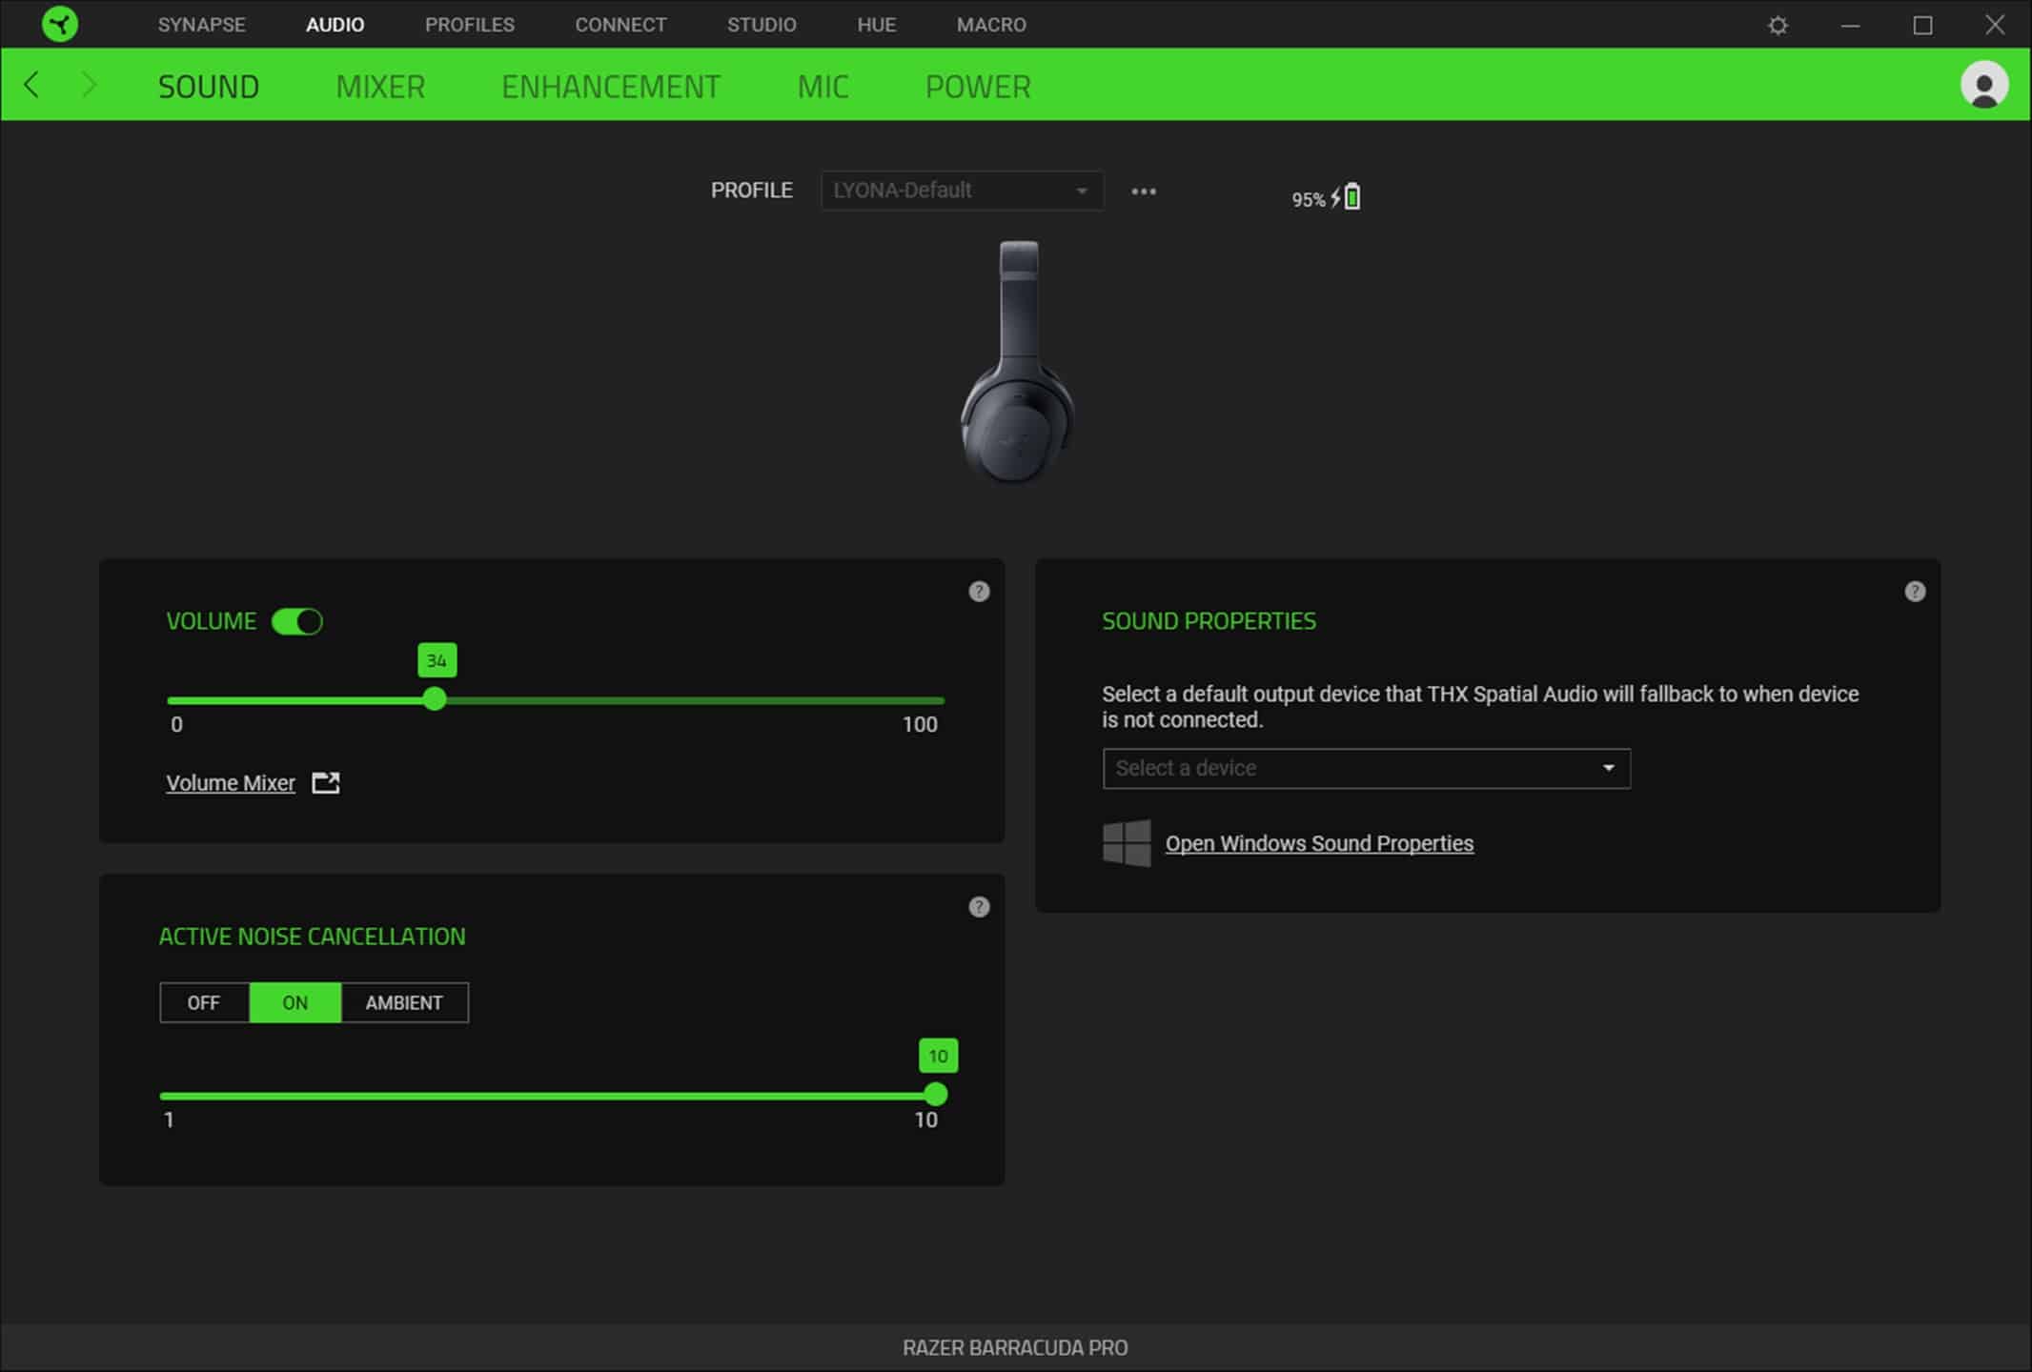This screenshot has height=1372, width=2032.
Task: Click the Windows logo icon
Action: [1127, 843]
